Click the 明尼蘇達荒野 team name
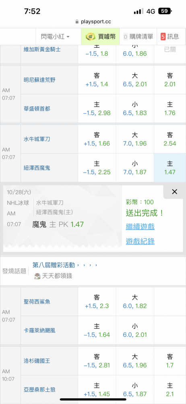Screen dimensions: 186x404 coord(39,80)
